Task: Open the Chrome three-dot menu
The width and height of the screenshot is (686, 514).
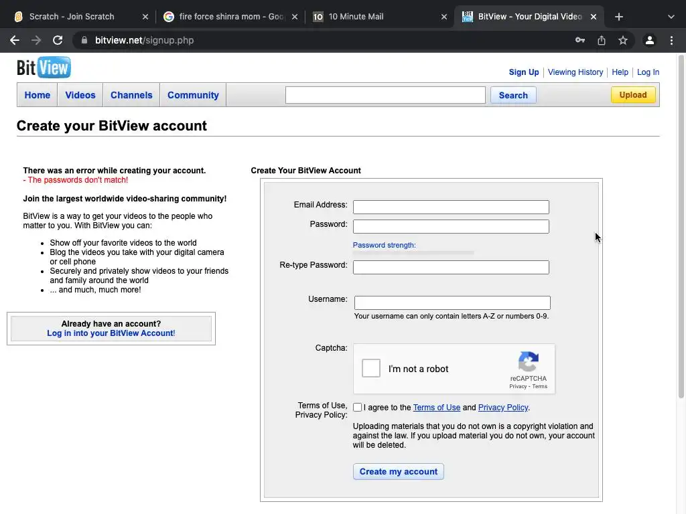Action: click(x=671, y=40)
